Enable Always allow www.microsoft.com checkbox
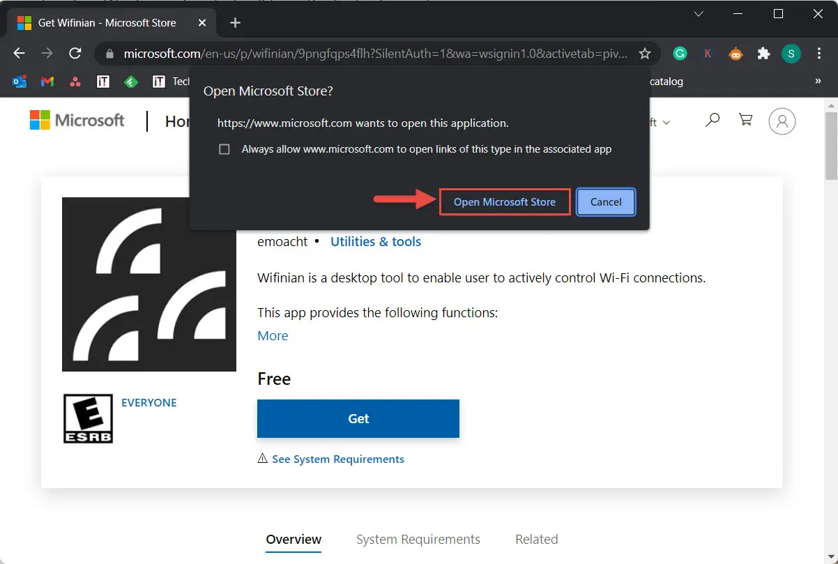The height and width of the screenshot is (564, 838). [x=224, y=149]
